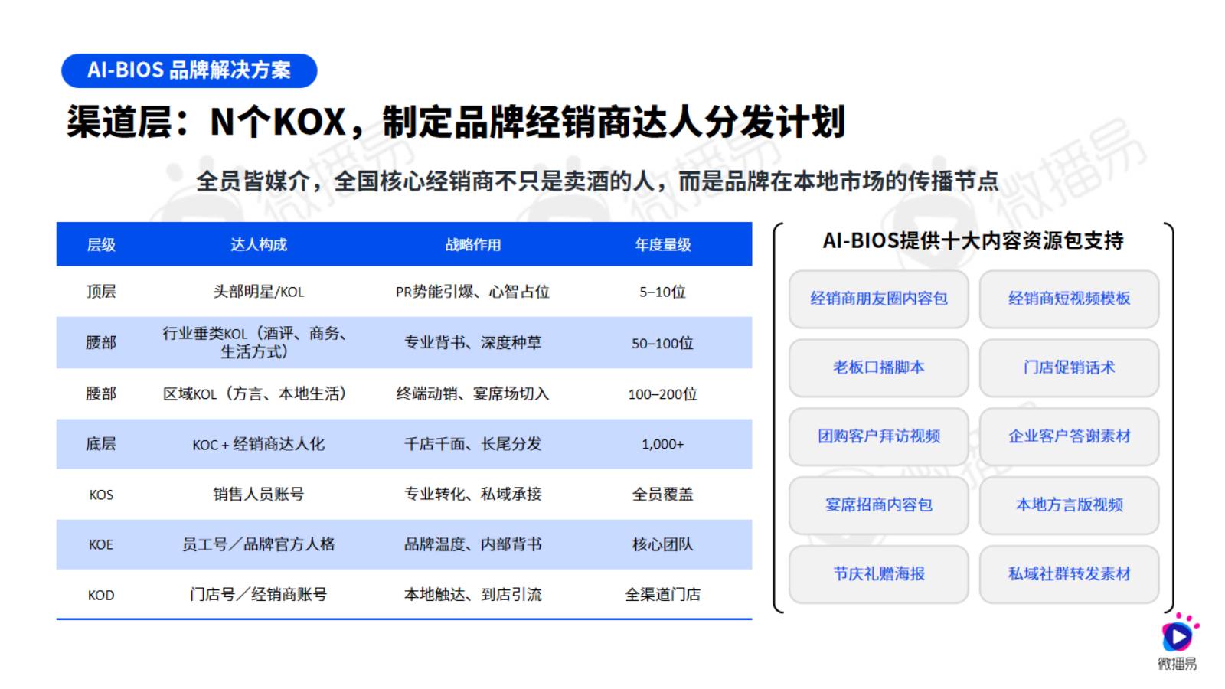
Task: Select the 门店促销话术 card
Action: tap(1069, 367)
